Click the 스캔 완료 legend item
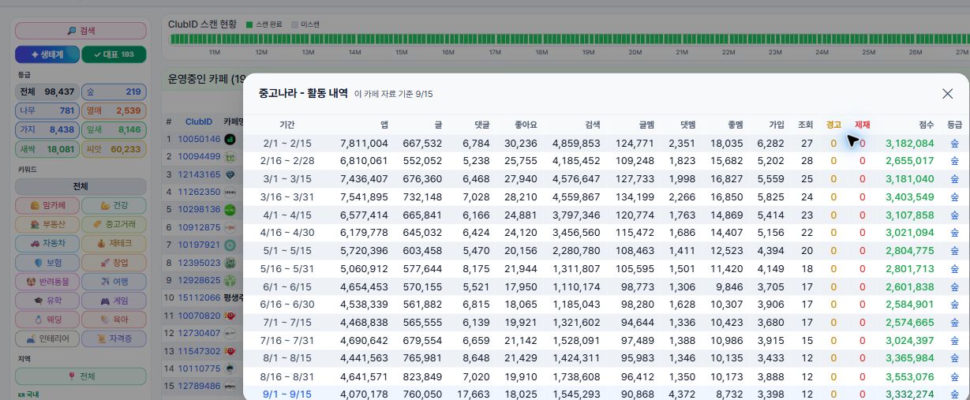Screen dimensions: 970x400 point(264,24)
